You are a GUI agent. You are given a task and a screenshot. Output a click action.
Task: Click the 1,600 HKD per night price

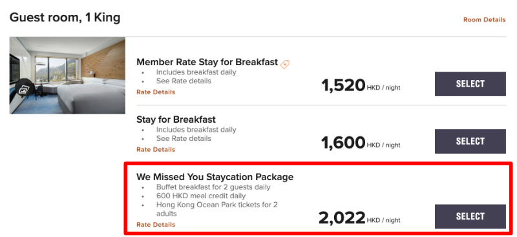(361, 143)
